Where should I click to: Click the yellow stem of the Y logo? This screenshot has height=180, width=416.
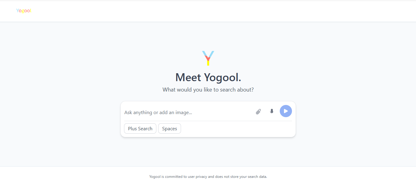[x=208, y=63]
